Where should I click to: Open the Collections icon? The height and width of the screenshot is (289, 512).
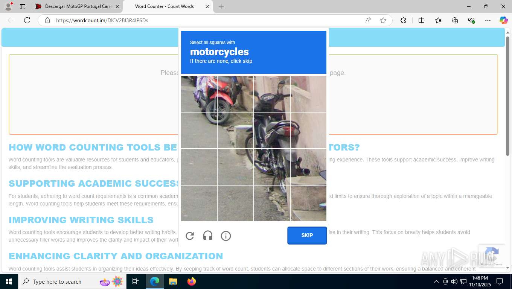pyautogui.click(x=455, y=20)
